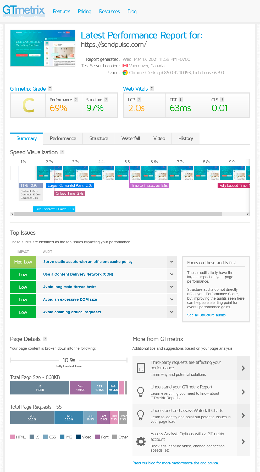Open the Pricing page

(85, 12)
